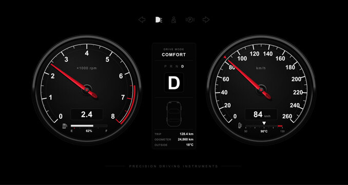Viewport: 348px width, 185px height.
Task: Click the outside temperature 18°C
Action: [190, 145]
